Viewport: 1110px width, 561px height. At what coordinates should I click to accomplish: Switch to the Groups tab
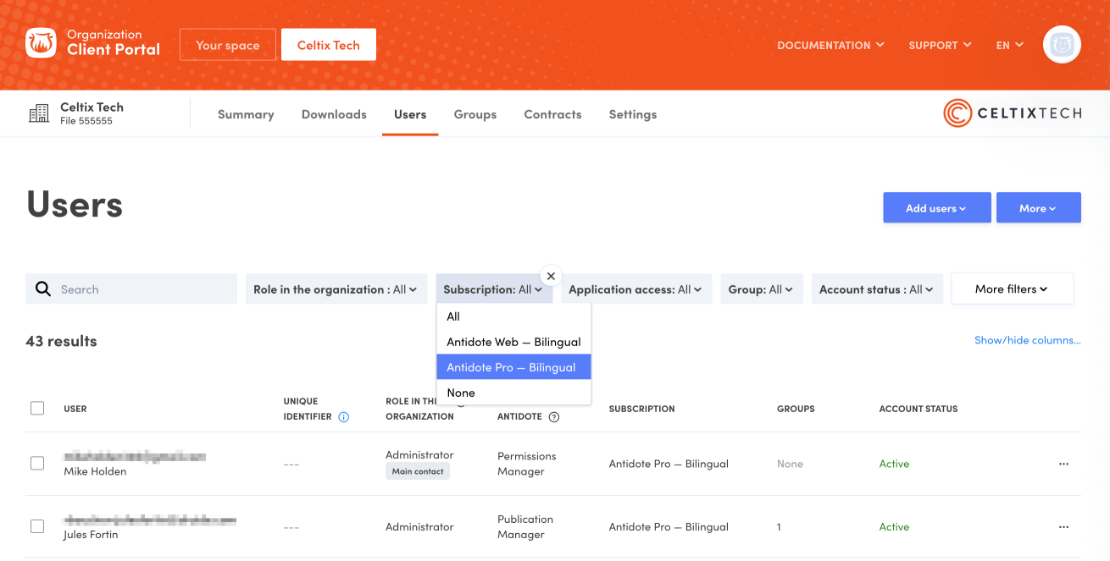[475, 114]
